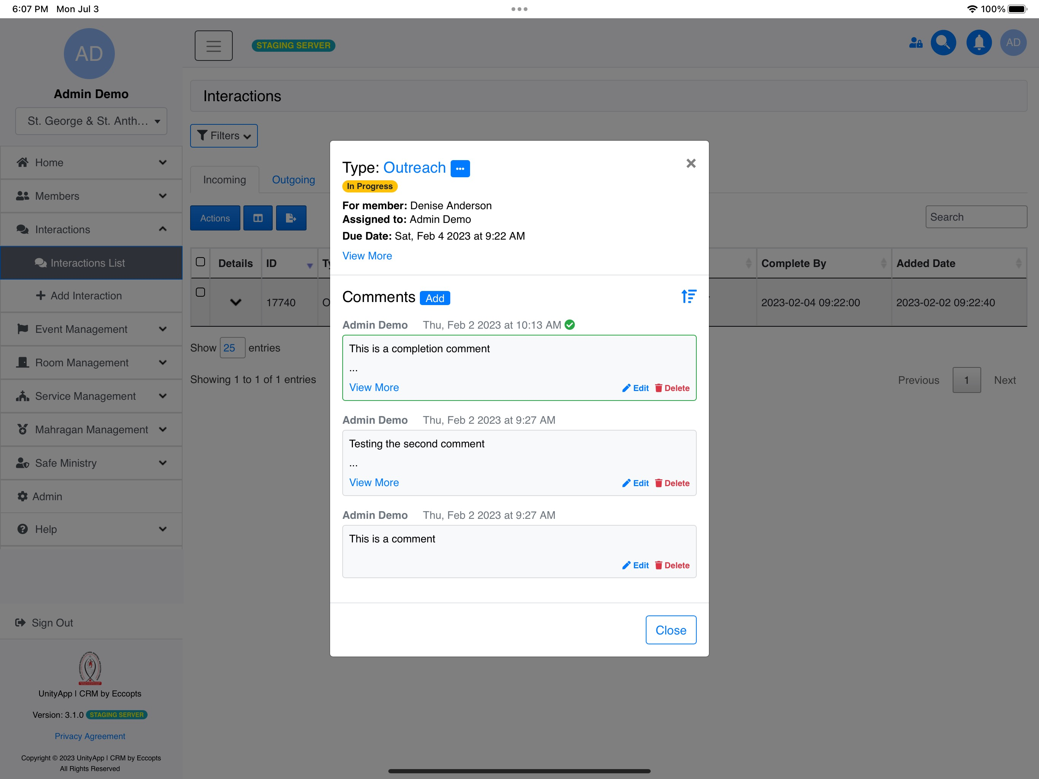Image resolution: width=1039 pixels, height=779 pixels.
Task: Click the green check icon on first comment
Action: 570,325
